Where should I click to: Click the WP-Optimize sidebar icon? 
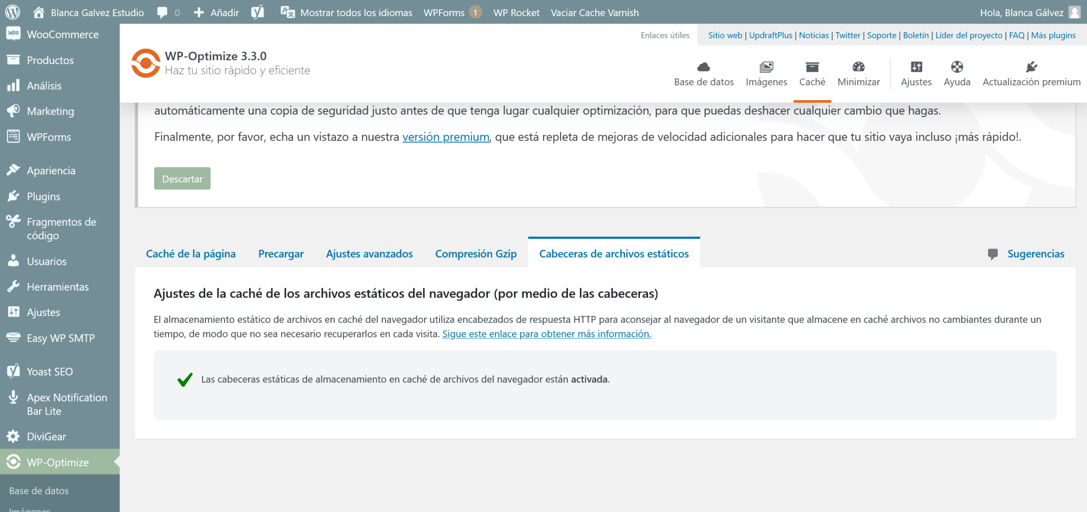(14, 462)
